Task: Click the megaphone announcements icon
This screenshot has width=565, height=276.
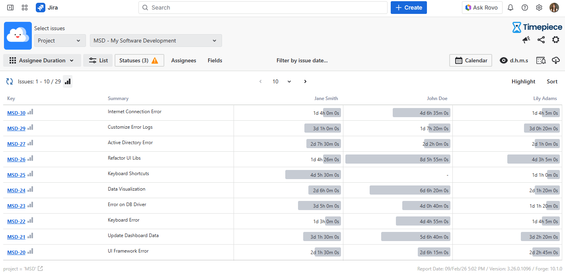Action: 526,40
